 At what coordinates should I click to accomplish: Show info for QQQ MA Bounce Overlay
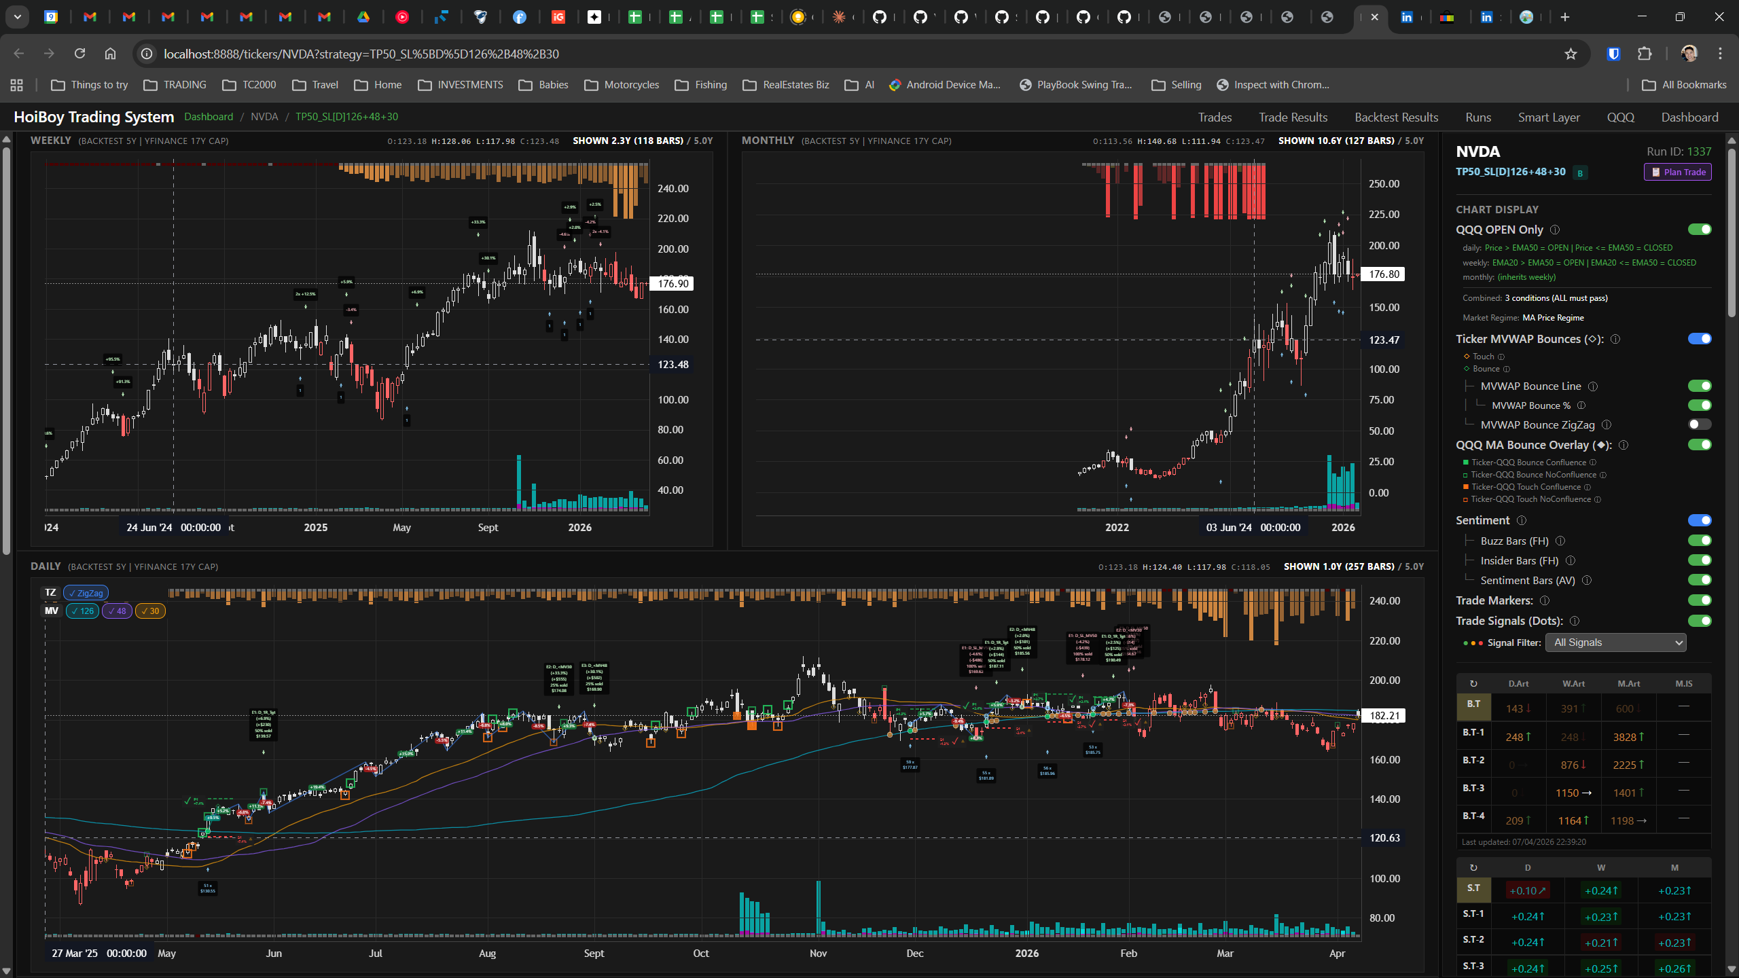pyautogui.click(x=1624, y=446)
